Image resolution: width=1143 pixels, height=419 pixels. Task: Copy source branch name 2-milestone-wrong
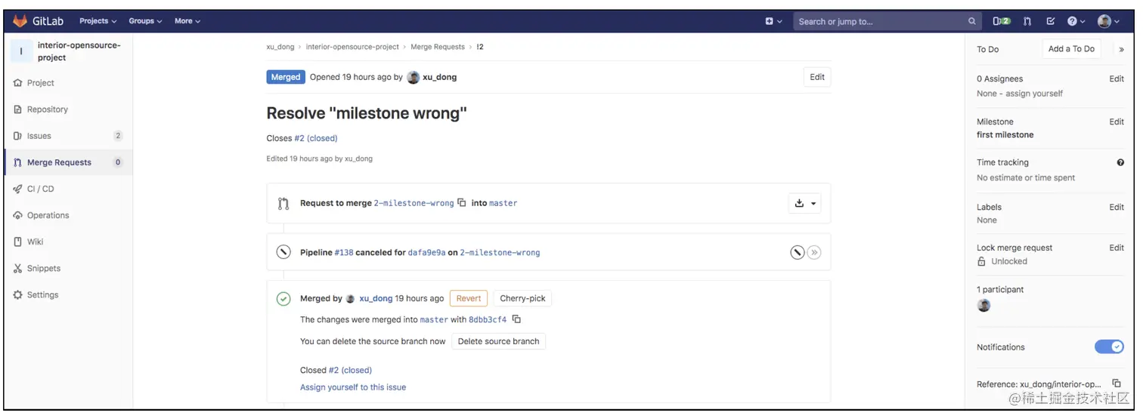(x=462, y=203)
